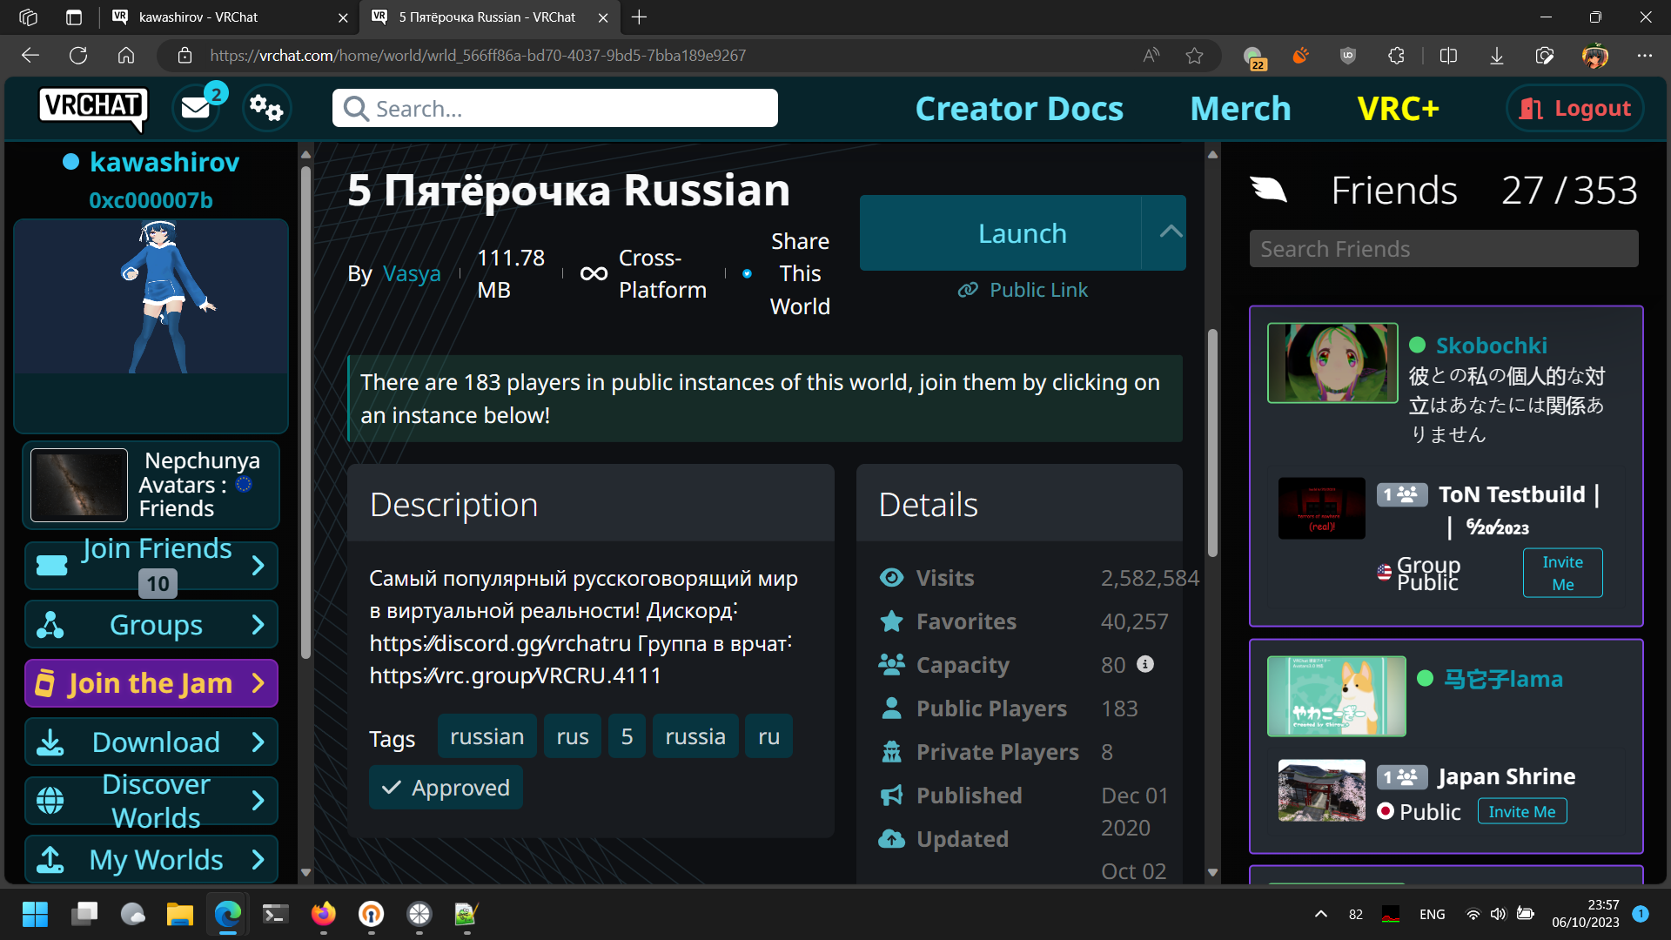This screenshot has width=1671, height=940.
Task: Open the VRChat logo home link
Action: [93, 108]
